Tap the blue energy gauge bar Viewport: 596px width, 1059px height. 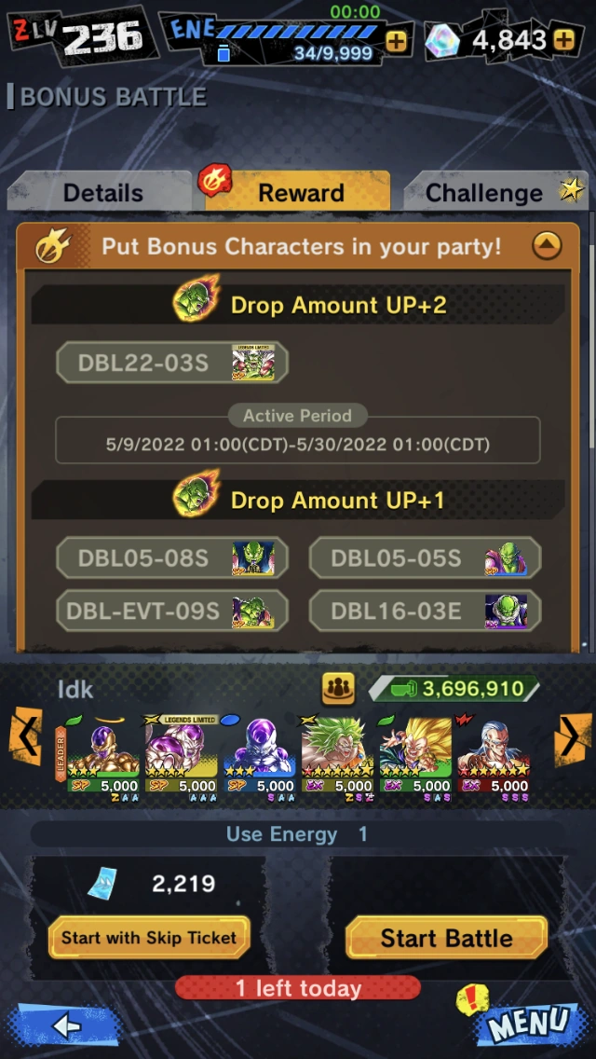coord(295,31)
